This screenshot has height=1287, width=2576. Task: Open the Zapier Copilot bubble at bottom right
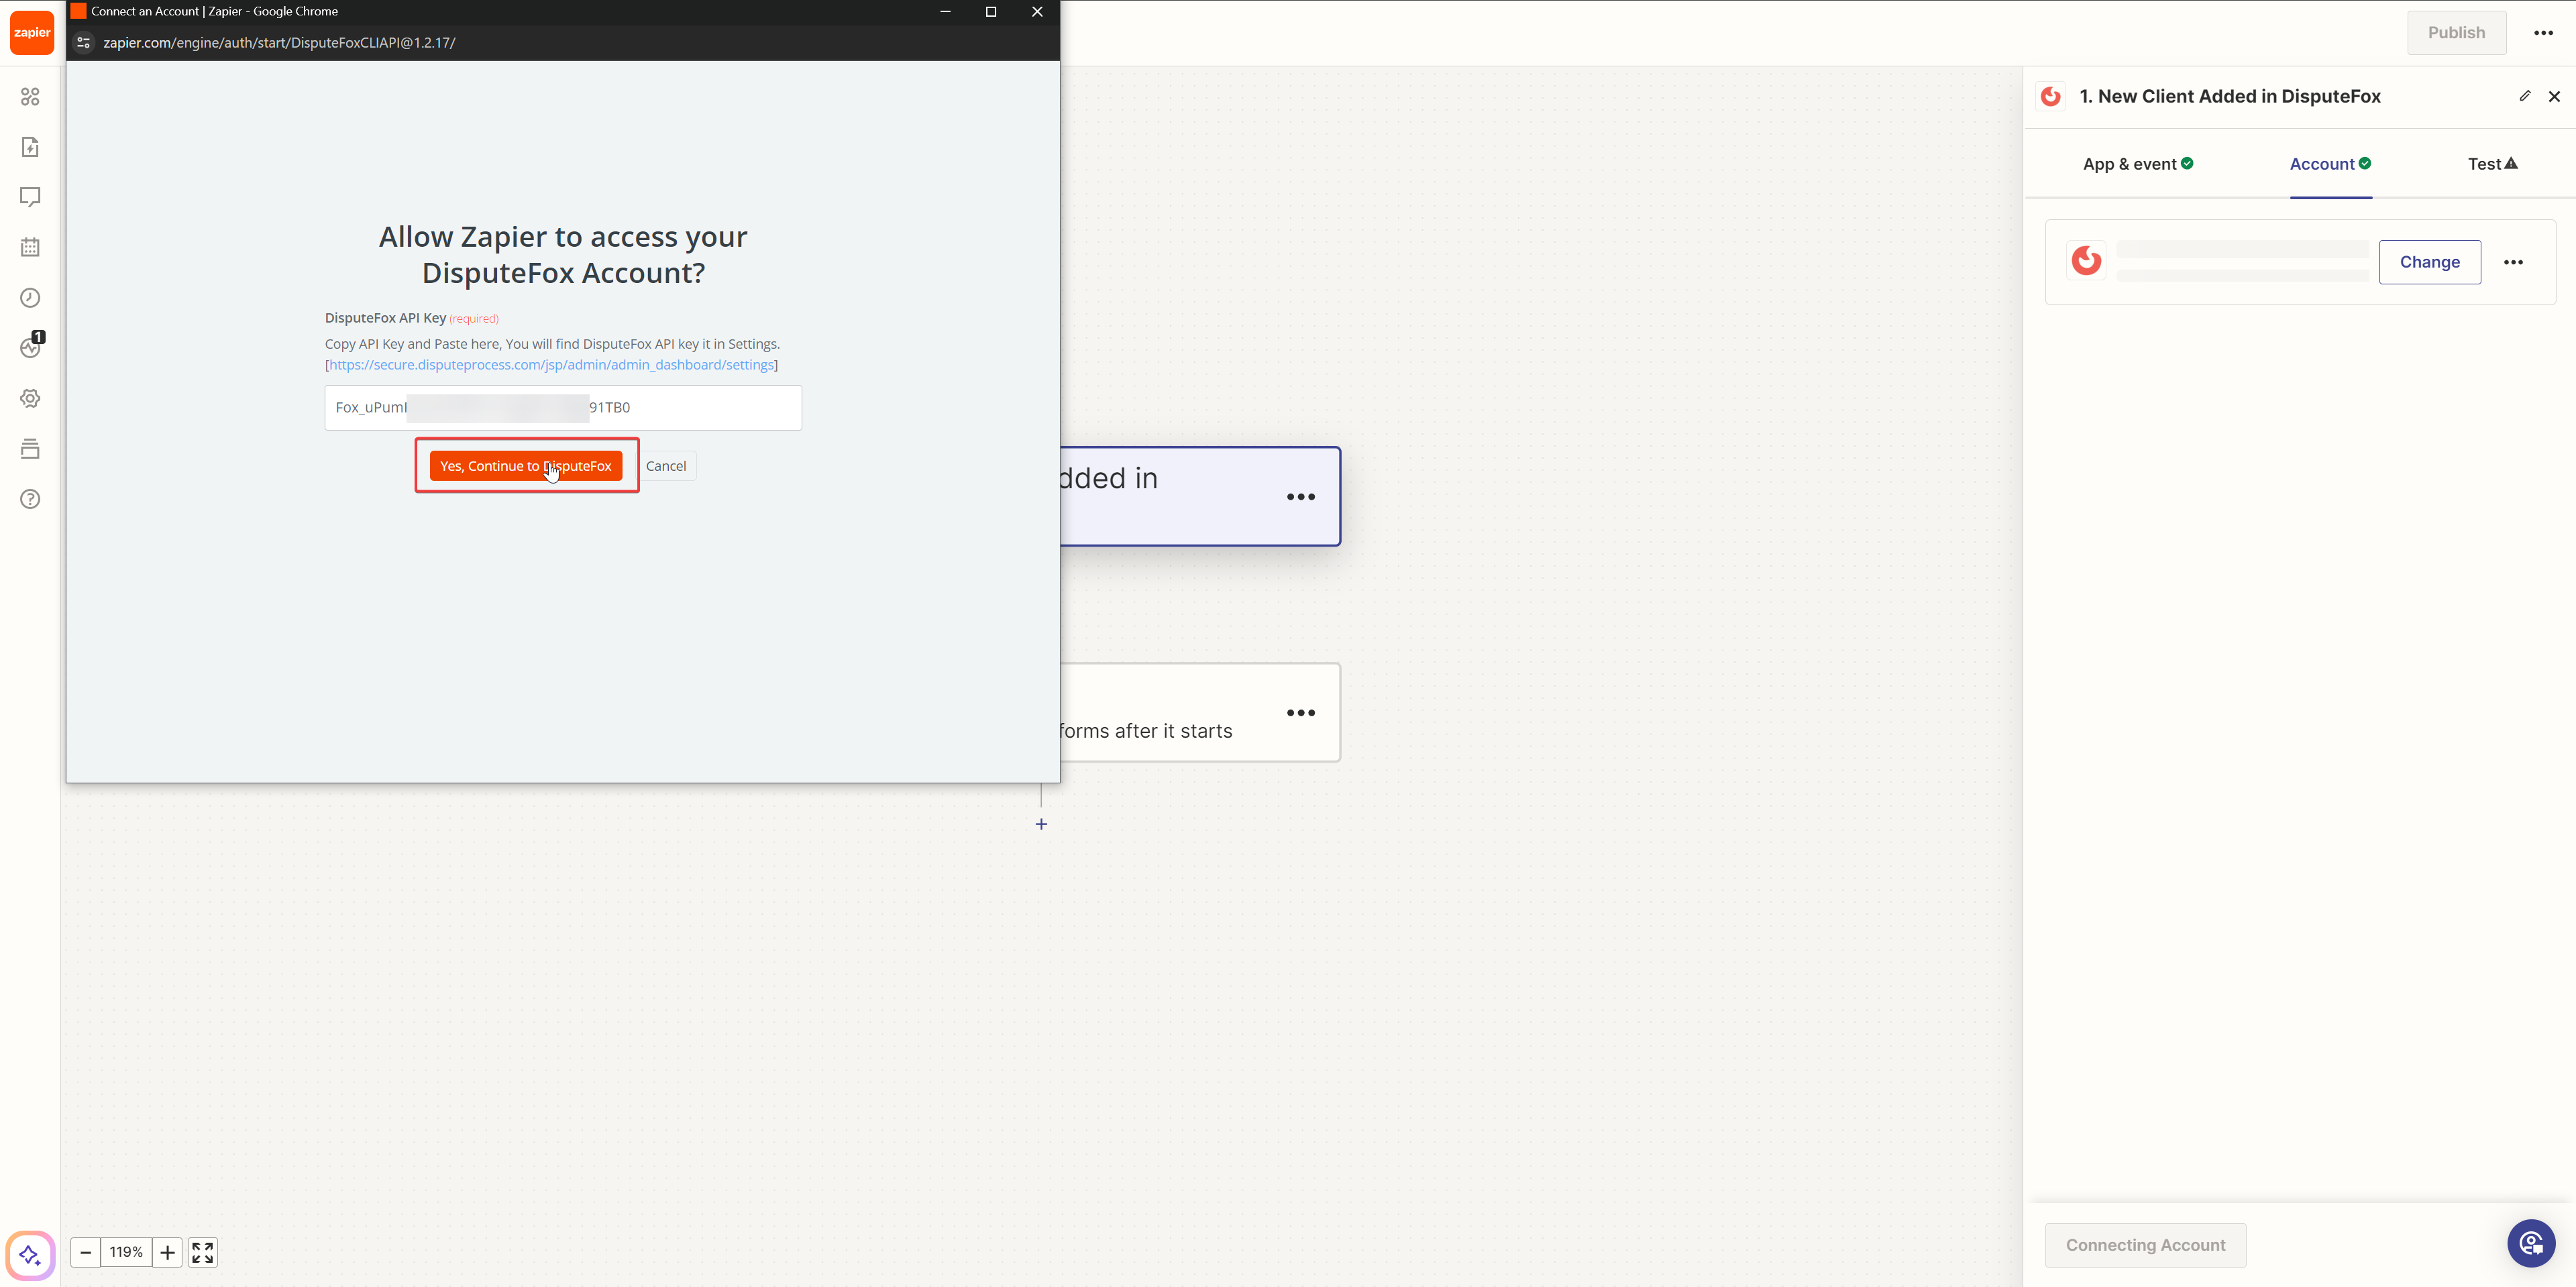pos(2532,1243)
